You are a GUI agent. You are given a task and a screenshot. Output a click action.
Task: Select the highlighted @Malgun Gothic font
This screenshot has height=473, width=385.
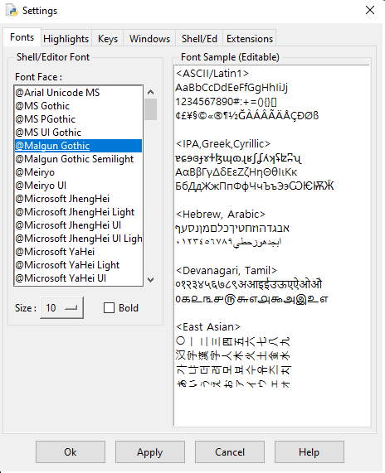point(78,146)
